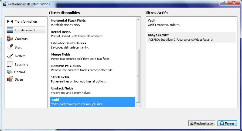The width and height of the screenshot is (242, 131).
Task: Select Libavdec Deinterlacers in the list
Action: pos(93,45)
